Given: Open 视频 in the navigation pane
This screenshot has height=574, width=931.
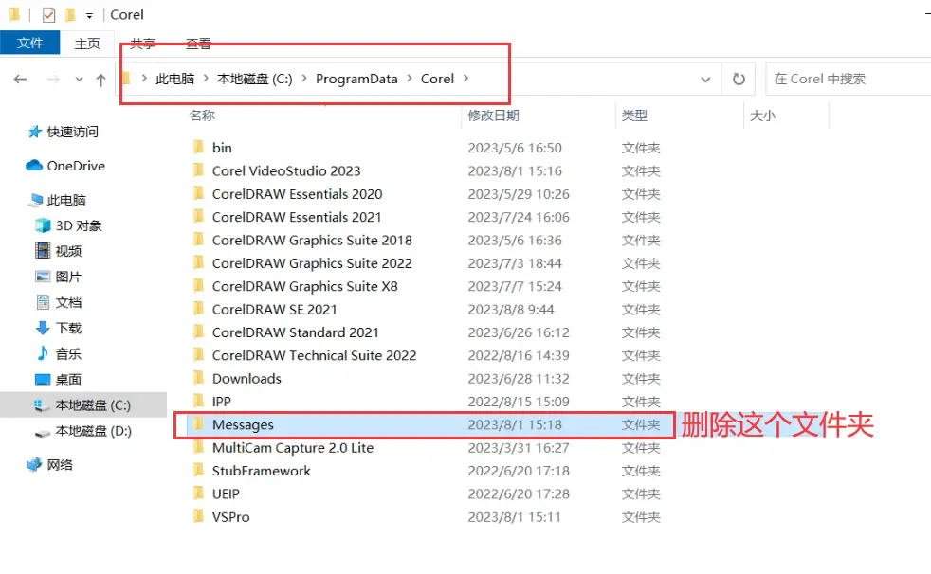Looking at the screenshot, I should (68, 251).
